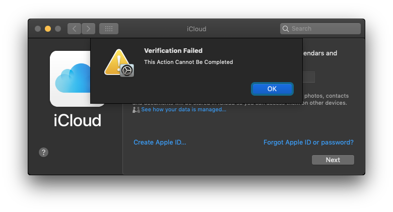The image size is (393, 212).
Task: Click the Next button
Action: [333, 160]
